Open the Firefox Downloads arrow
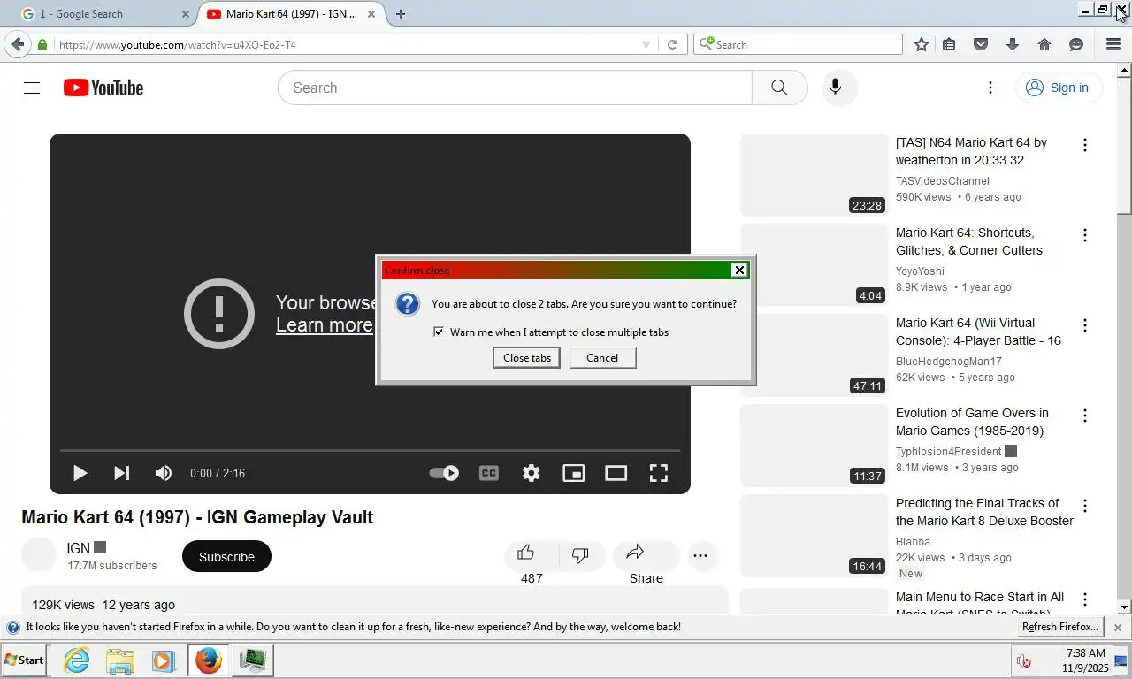This screenshot has height=679, width=1132. tap(1013, 44)
